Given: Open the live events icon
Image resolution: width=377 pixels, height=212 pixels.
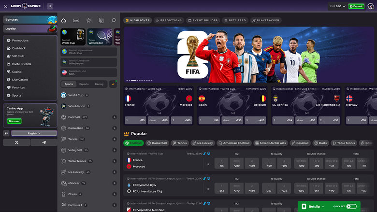Looking at the screenshot, I should pyautogui.click(x=76, y=20).
